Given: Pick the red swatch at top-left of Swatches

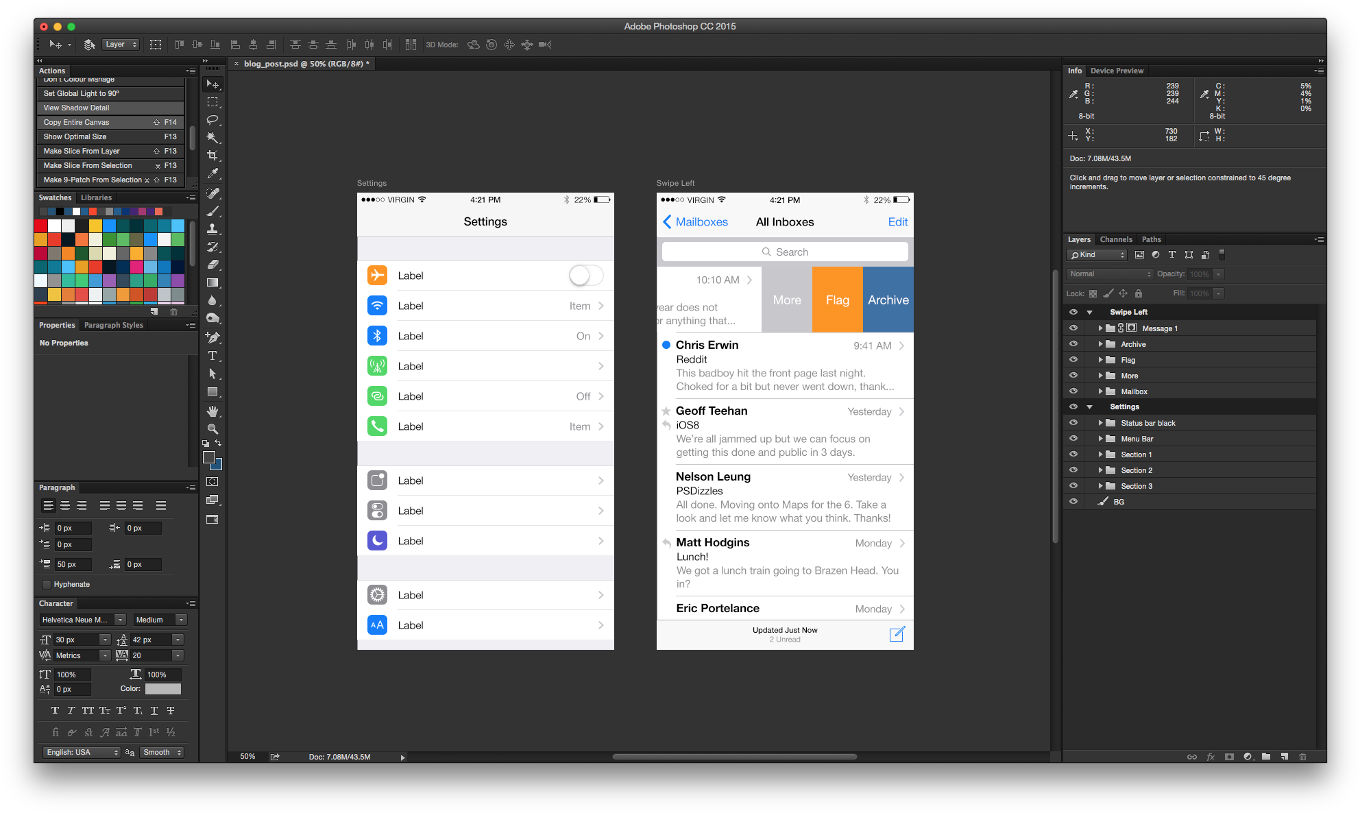Looking at the screenshot, I should pyautogui.click(x=40, y=226).
